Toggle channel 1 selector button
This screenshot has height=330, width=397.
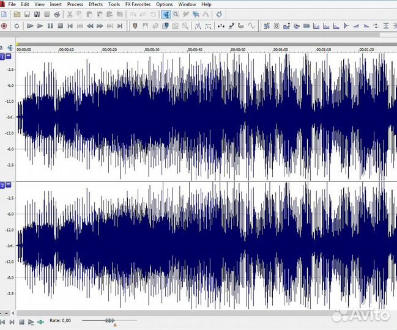coord(2,56)
